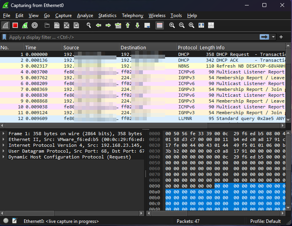Open the Edit menu

pyautogui.click(x=19, y=16)
